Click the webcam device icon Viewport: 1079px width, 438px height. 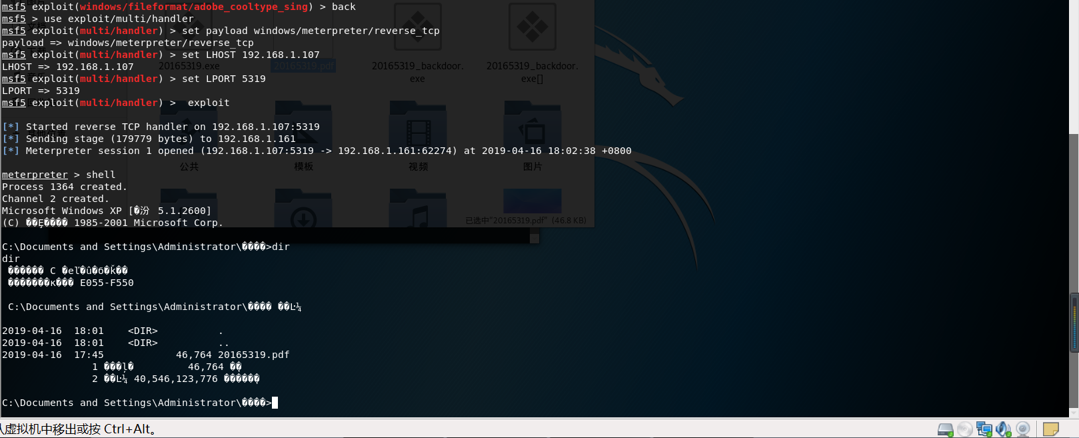[1023, 429]
